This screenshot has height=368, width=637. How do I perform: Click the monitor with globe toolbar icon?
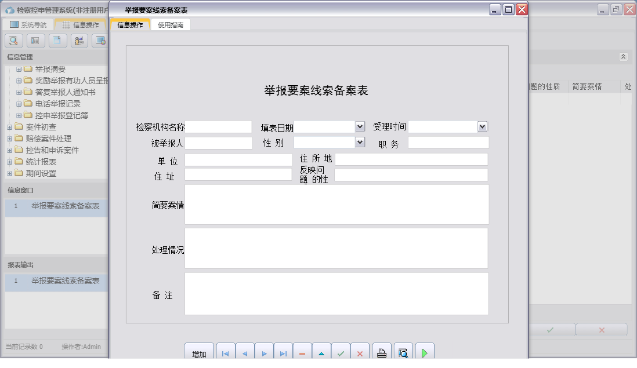pos(100,41)
